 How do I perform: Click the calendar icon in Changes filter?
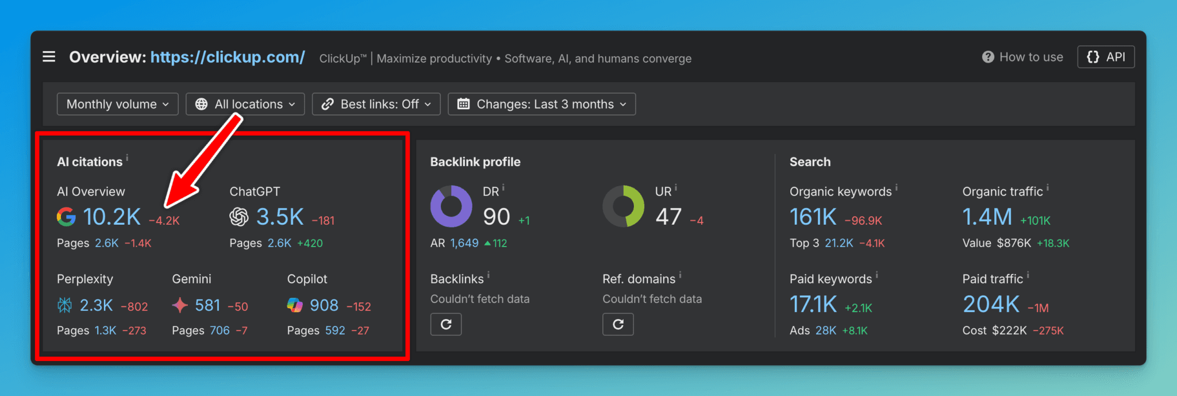[463, 104]
